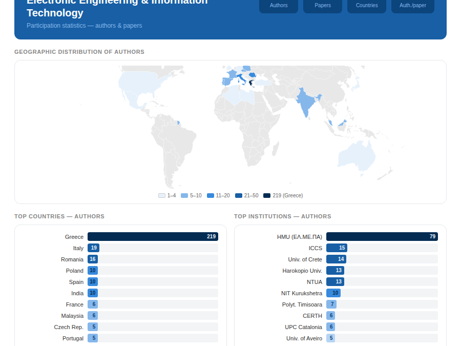
Task: Click the 21–50 legend swatch
Action: point(239,196)
